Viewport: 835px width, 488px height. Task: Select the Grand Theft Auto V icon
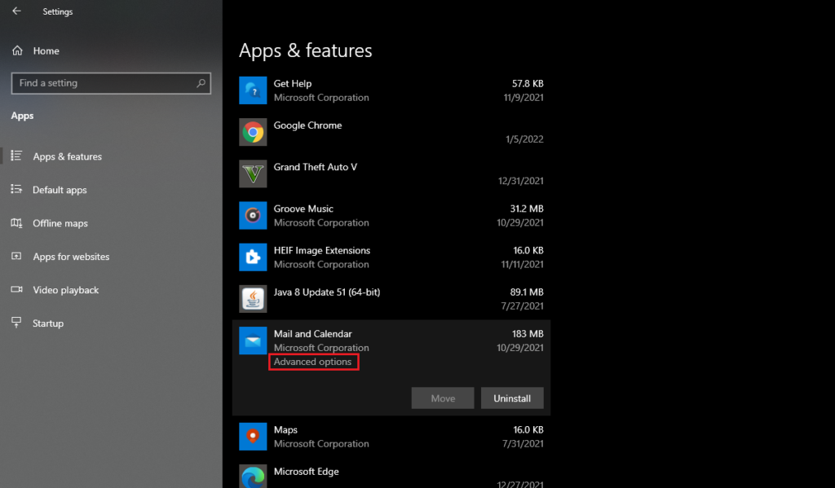pyautogui.click(x=253, y=174)
